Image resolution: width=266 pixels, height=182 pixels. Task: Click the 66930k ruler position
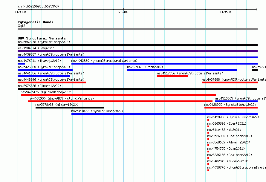click(x=21, y=12)
